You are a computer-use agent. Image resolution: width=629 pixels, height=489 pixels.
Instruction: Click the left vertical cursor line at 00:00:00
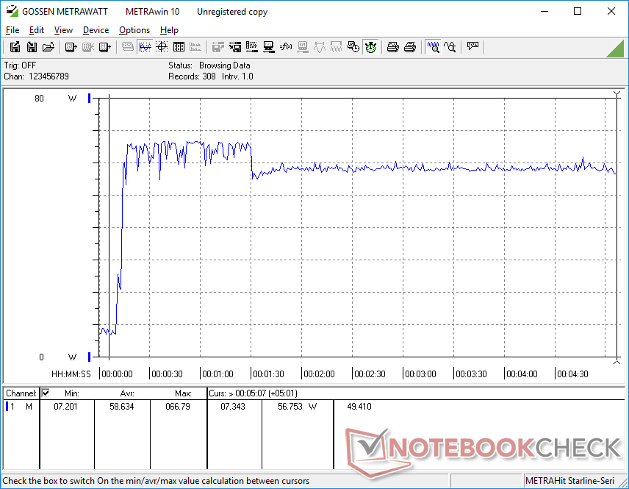click(109, 227)
